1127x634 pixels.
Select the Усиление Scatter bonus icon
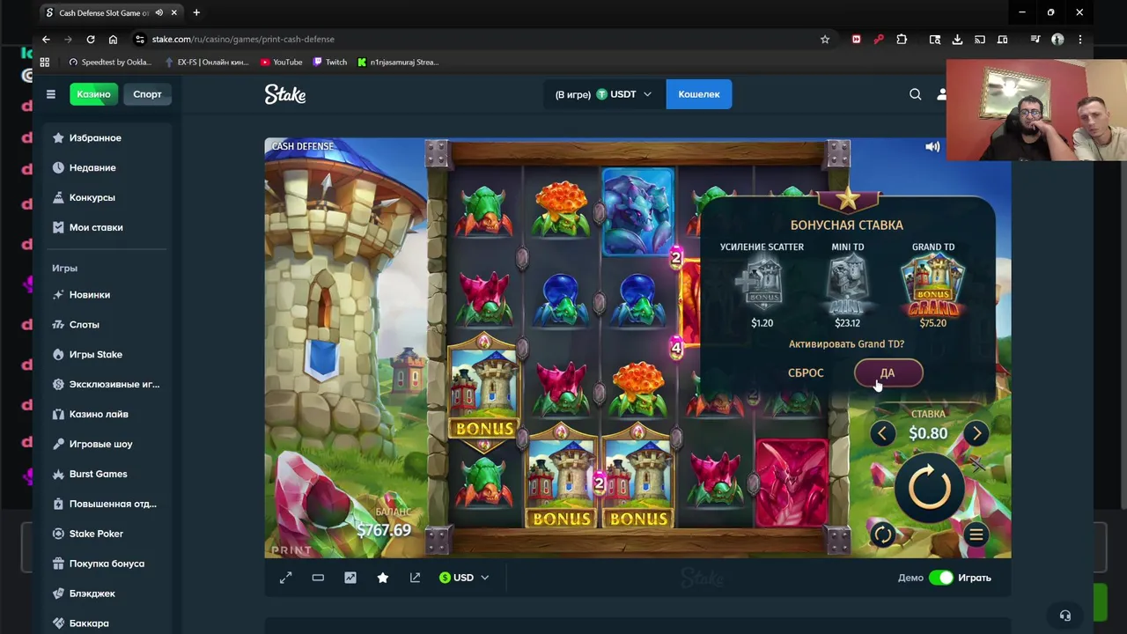762,284
